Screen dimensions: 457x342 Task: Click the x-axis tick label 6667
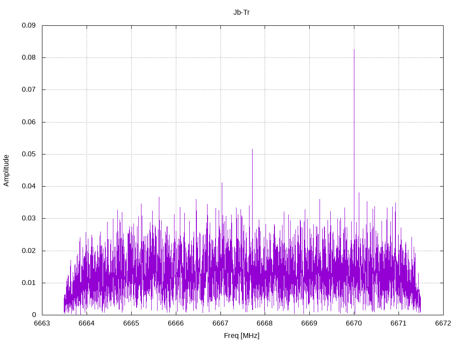(220, 323)
